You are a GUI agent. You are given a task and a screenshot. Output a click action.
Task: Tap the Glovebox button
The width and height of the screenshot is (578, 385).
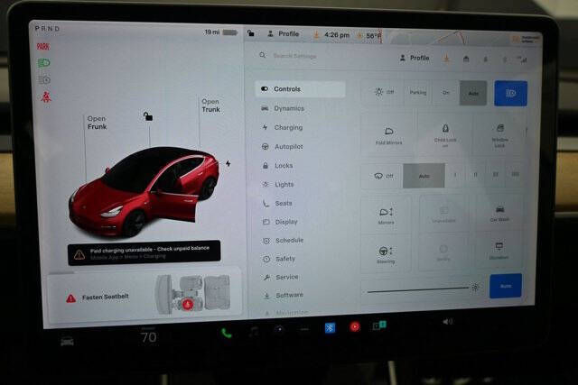tap(499, 251)
